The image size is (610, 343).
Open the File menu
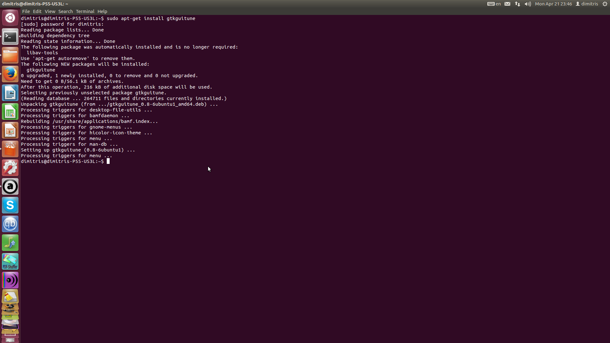[26, 11]
